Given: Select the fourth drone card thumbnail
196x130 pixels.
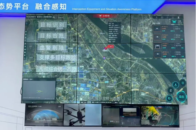Looking at the screenshot, I should click(158, 54).
